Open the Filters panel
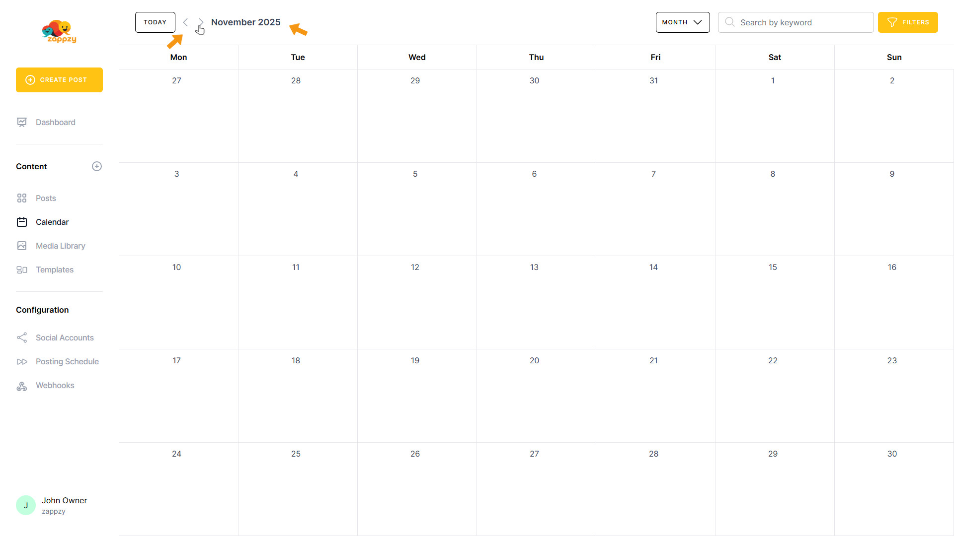This screenshot has height=536, width=954. (907, 22)
